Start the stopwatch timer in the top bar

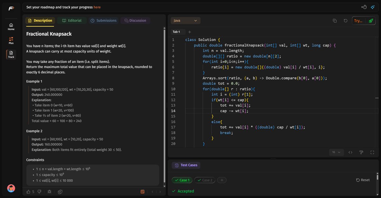364,7
